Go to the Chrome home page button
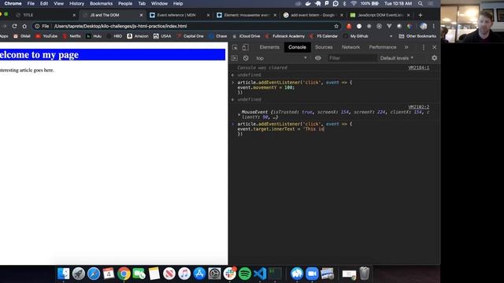504x283 pixels. (24, 26)
